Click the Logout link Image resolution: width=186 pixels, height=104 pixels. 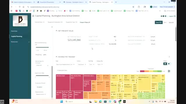click(x=172, y=16)
